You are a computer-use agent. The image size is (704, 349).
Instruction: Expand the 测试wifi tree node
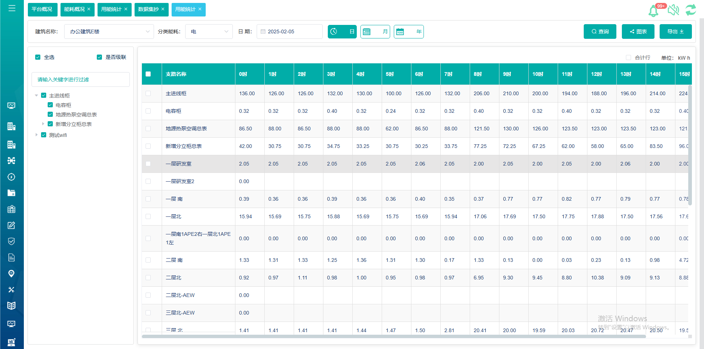click(36, 135)
